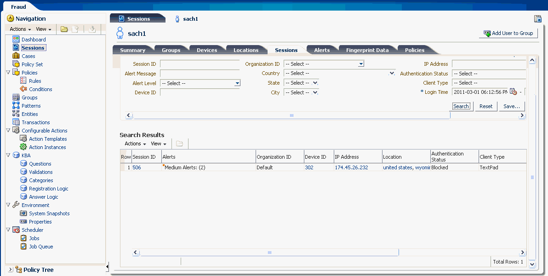Open the Search Results Actions menu

pos(135,144)
